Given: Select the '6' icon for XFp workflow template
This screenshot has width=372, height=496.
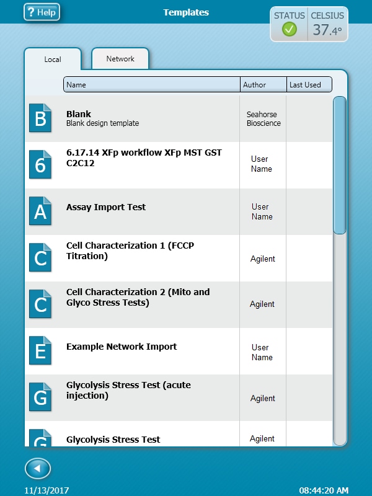Looking at the screenshot, I should [40, 165].
